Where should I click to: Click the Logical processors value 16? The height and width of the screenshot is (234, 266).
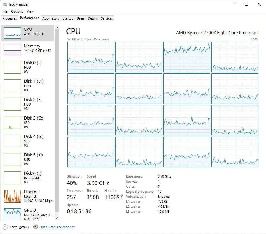(x=160, y=192)
